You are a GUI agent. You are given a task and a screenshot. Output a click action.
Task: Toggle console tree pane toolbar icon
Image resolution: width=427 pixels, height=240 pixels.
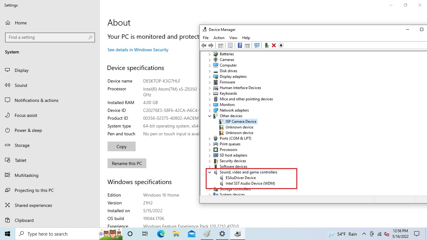pyautogui.click(x=221, y=45)
